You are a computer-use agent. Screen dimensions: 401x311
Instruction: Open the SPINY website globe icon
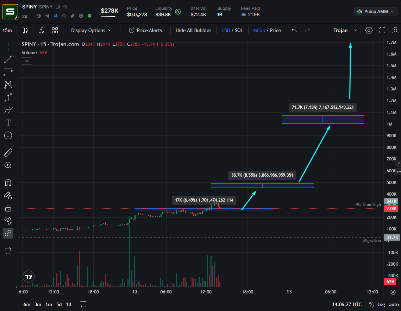[39, 16]
